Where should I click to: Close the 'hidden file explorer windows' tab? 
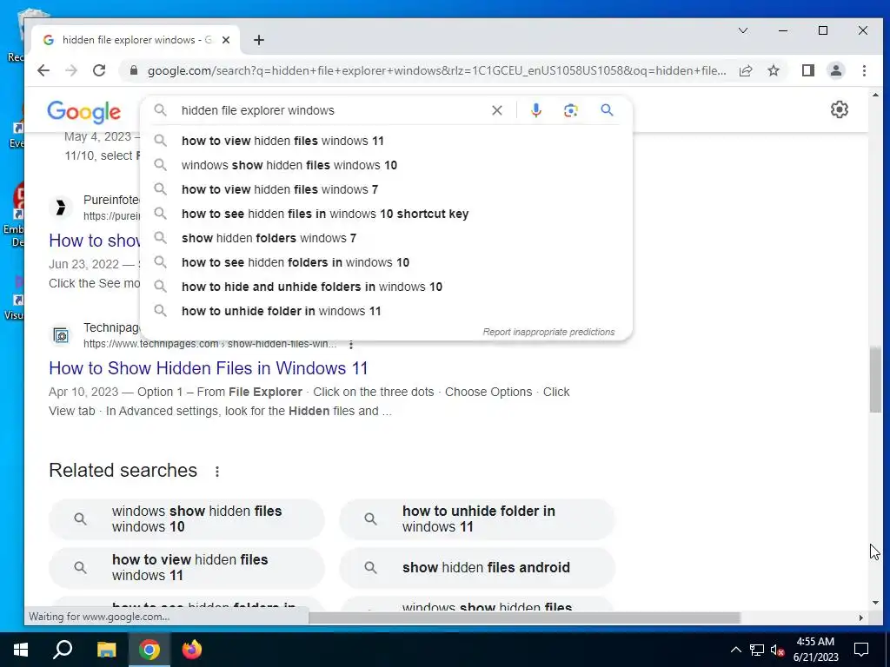click(226, 40)
